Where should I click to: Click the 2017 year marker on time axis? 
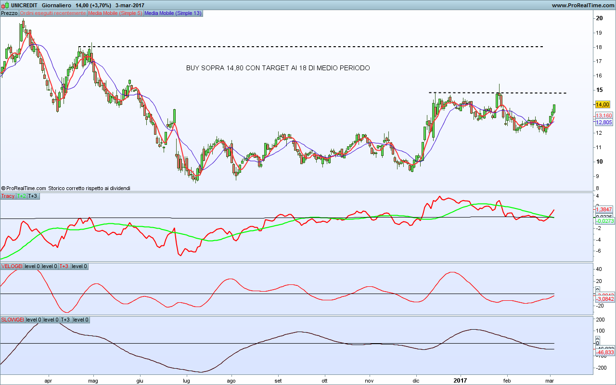click(x=461, y=379)
